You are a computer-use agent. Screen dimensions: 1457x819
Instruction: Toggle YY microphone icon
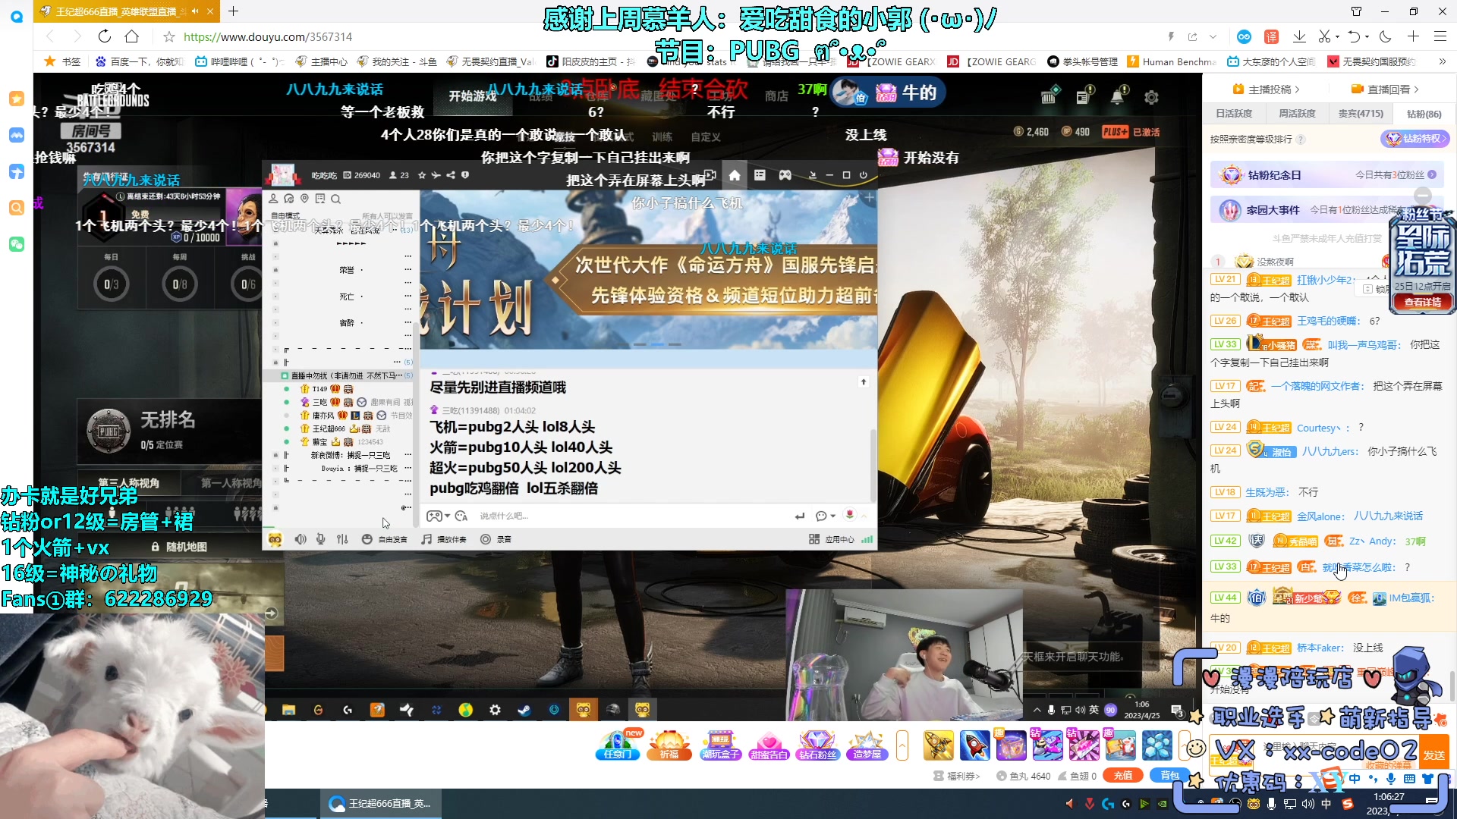(321, 539)
